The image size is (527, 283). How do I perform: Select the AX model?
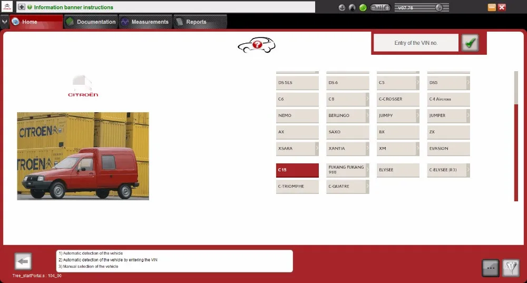coord(297,132)
